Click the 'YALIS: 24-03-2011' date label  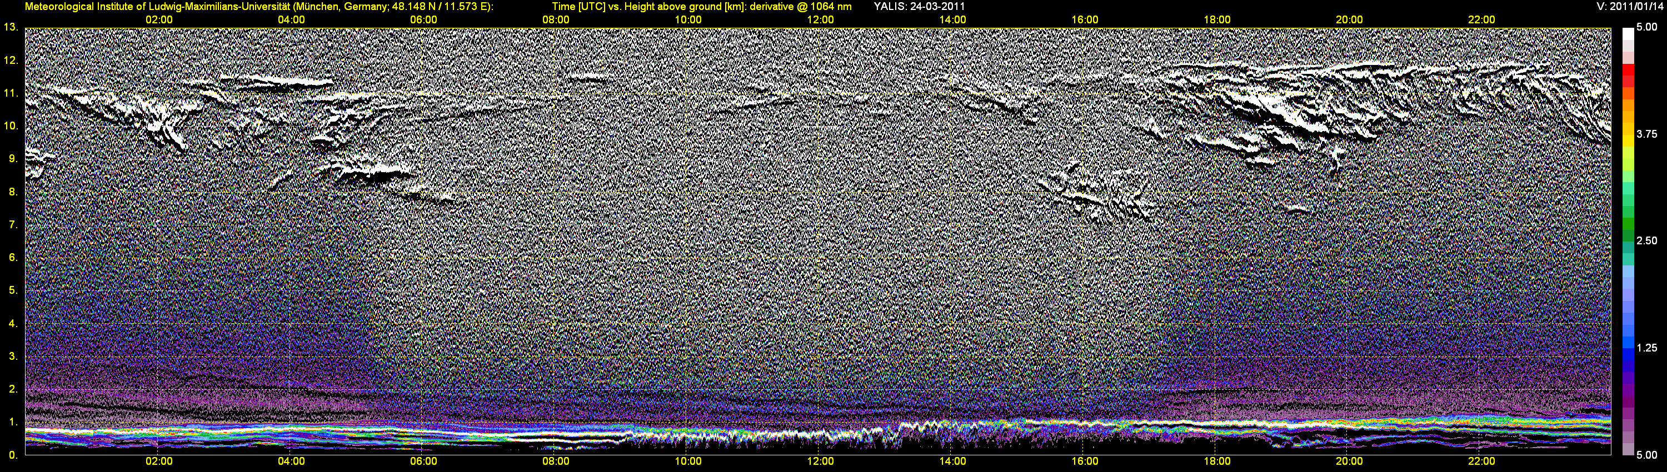click(x=919, y=7)
